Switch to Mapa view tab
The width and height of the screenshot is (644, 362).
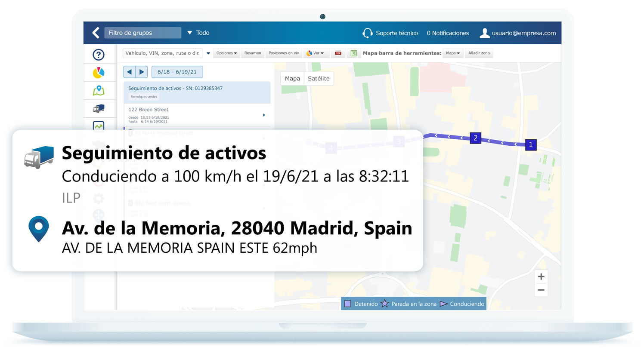292,79
